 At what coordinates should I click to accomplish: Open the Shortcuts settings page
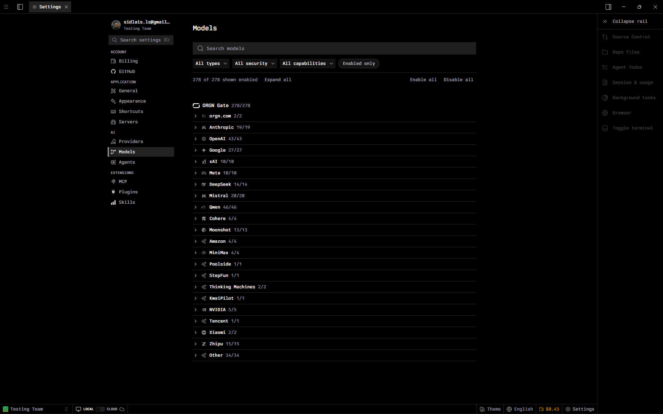(141, 112)
